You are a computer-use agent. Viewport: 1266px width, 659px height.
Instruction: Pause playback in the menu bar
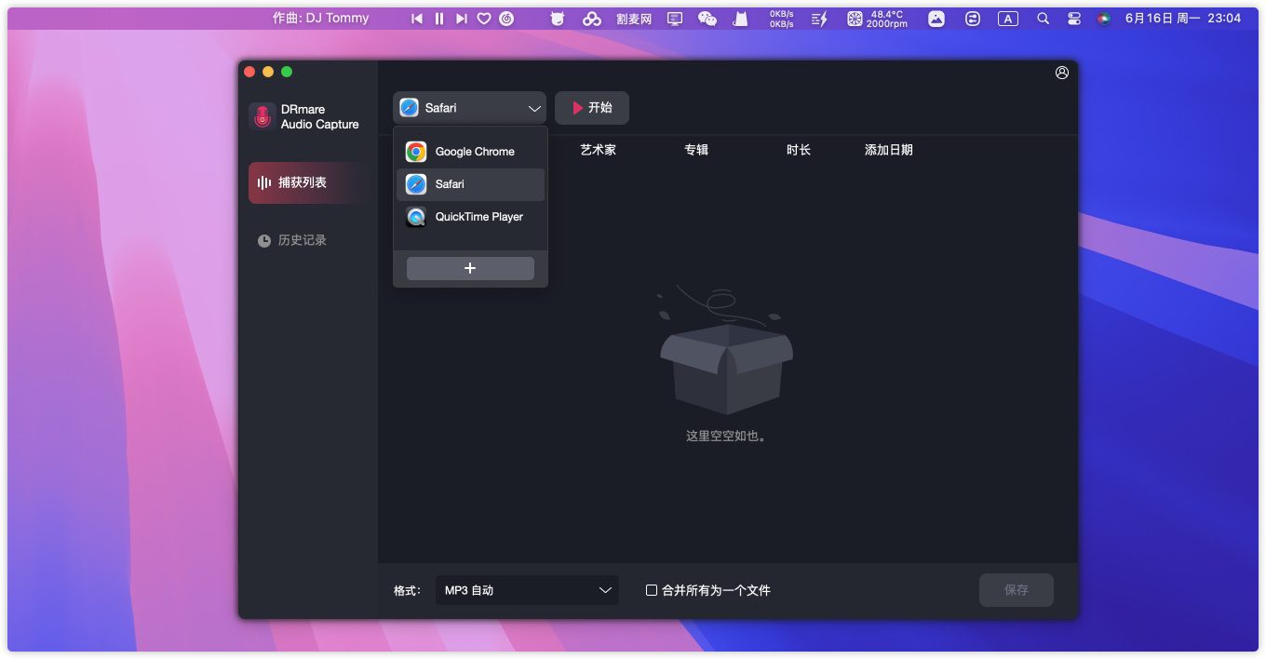(x=439, y=19)
